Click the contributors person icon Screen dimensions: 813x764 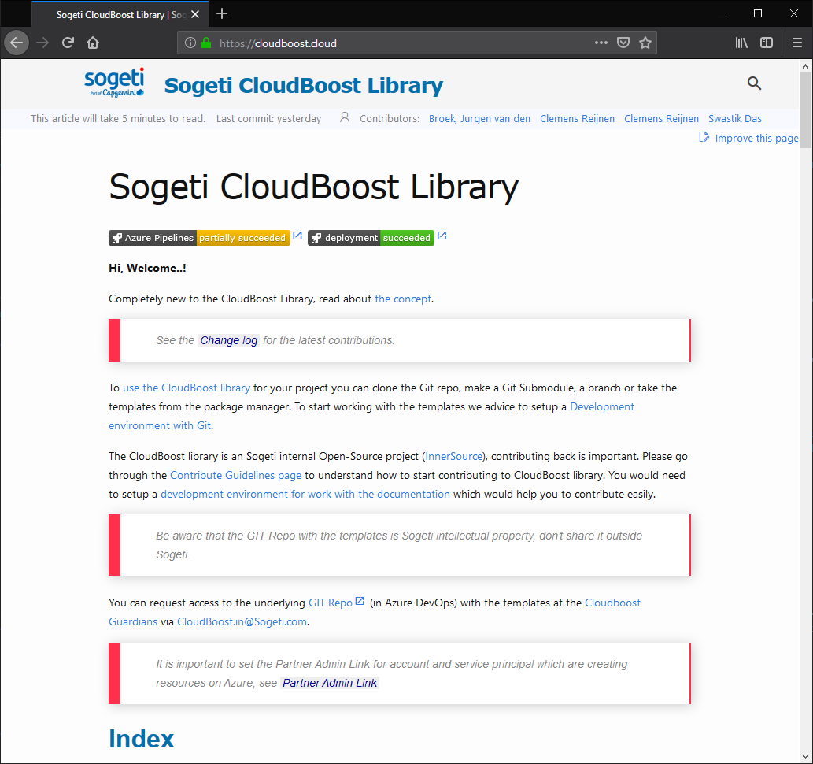[x=344, y=117]
